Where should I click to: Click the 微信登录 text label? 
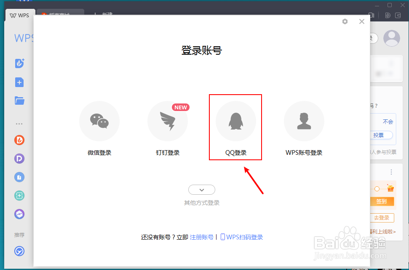[99, 153]
